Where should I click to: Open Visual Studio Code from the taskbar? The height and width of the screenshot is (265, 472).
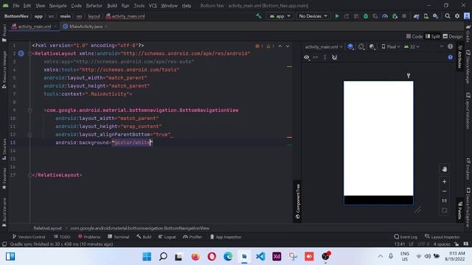coord(260,257)
